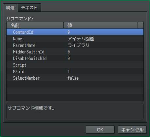This screenshot has height=137, width=150.
Task: Click the 値 column header
Action: [101, 25]
